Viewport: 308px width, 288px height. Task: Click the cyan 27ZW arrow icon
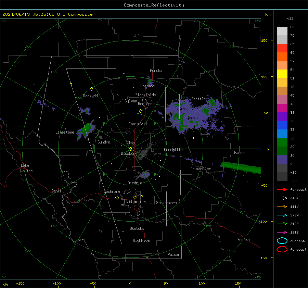pyautogui.click(x=282, y=215)
